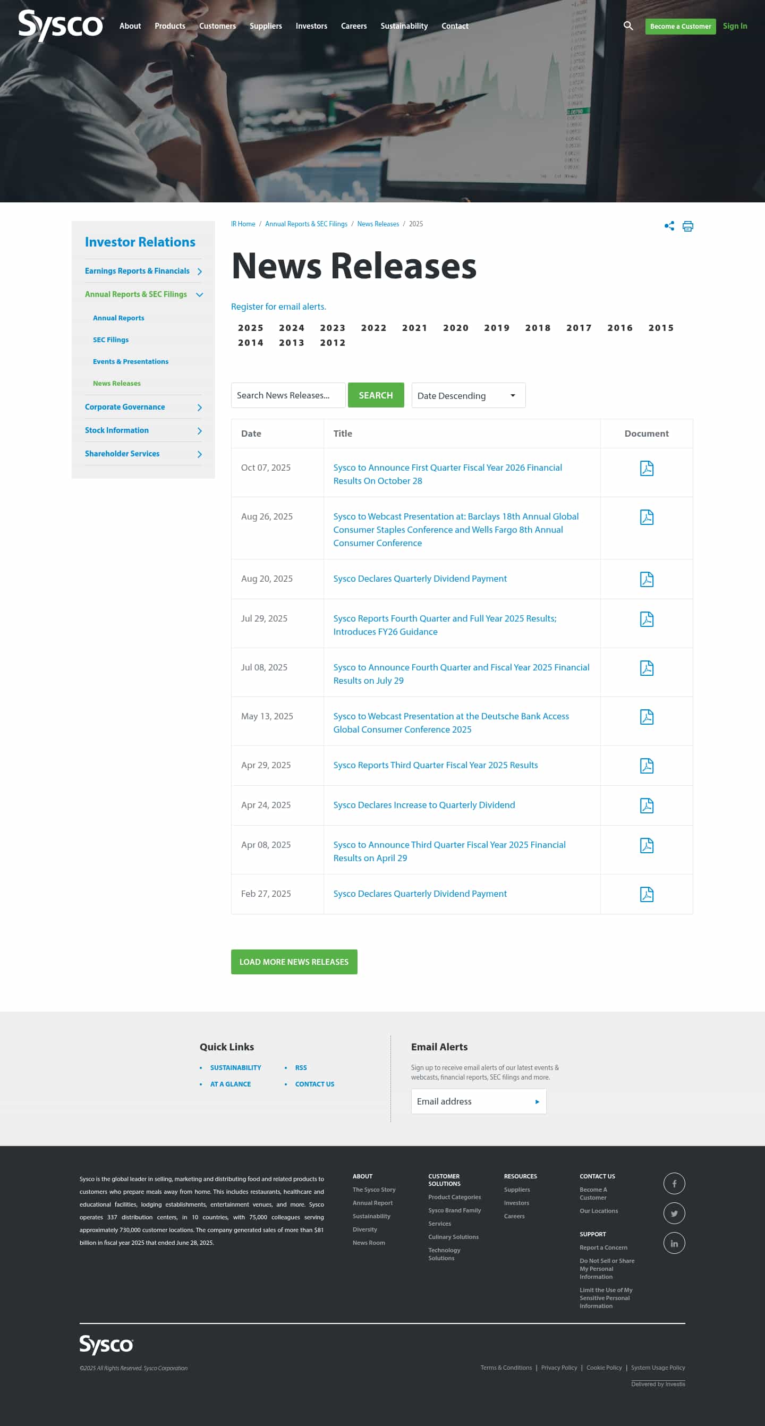Click the Sign In link
765x1426 pixels.
pos(735,26)
